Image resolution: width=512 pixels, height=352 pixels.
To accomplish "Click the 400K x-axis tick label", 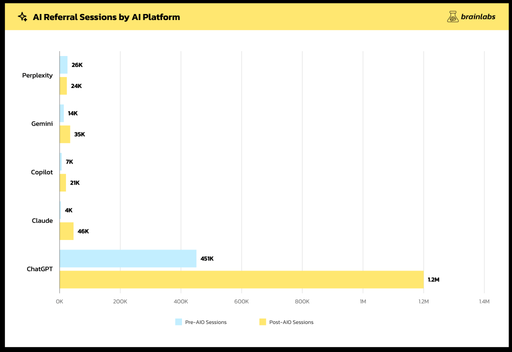I will 181,301.
